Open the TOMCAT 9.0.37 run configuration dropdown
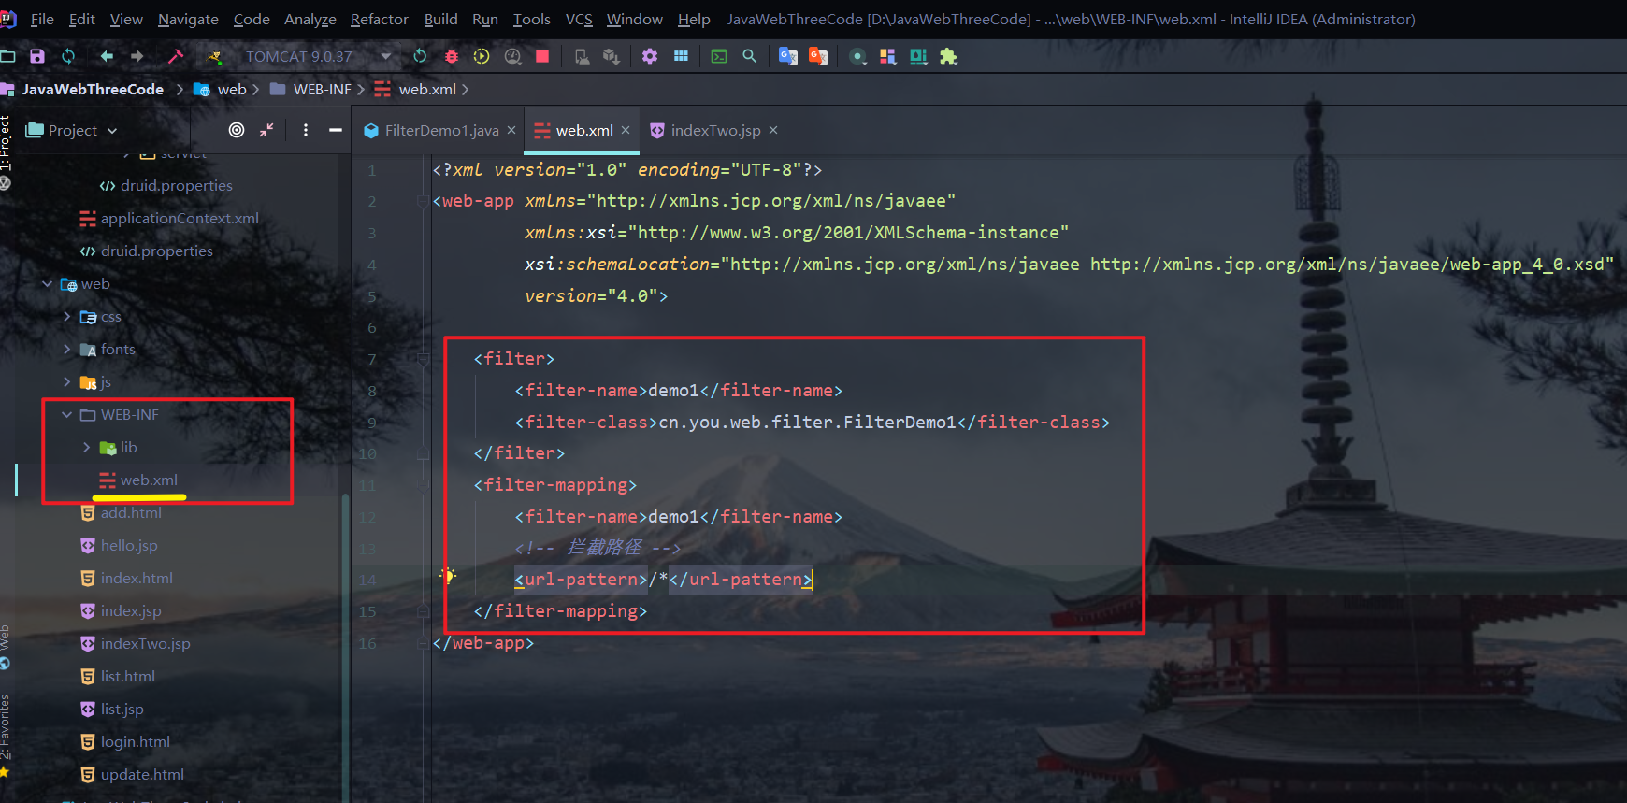 [x=385, y=56]
